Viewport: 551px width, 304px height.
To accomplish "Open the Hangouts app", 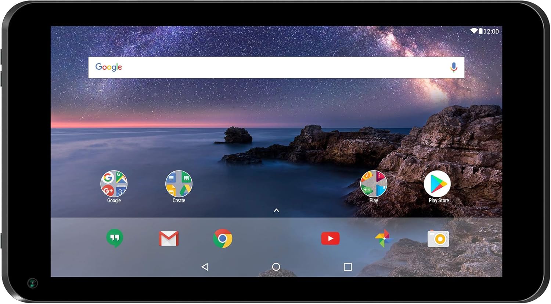I will [x=115, y=238].
